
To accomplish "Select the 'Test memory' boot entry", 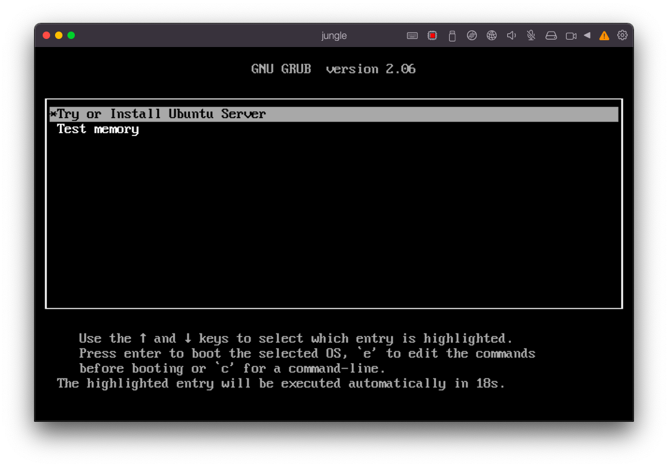I will pos(98,129).
